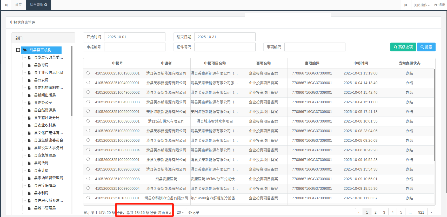Select the radio button for 滑县安康医院 row
Image resolution: width=447 pixels, height=217 pixels.
click(x=88, y=179)
